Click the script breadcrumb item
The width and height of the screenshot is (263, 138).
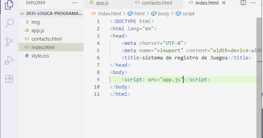tap(185, 13)
